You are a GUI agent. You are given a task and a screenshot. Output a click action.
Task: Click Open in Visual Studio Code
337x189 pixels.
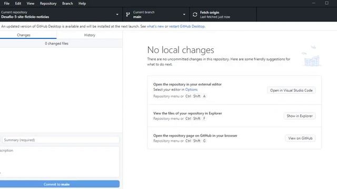(291, 90)
